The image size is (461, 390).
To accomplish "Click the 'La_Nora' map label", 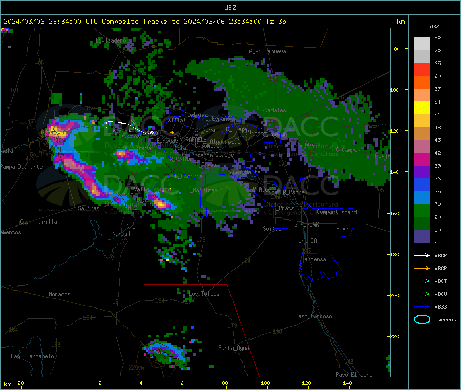I will tap(204, 130).
